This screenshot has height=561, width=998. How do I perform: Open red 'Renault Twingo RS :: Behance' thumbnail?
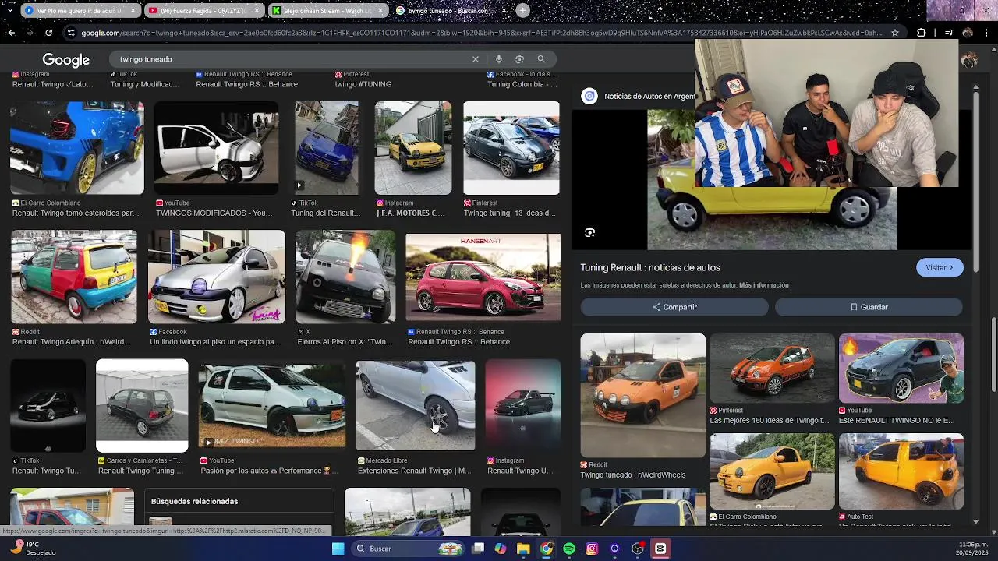pyautogui.click(x=483, y=277)
